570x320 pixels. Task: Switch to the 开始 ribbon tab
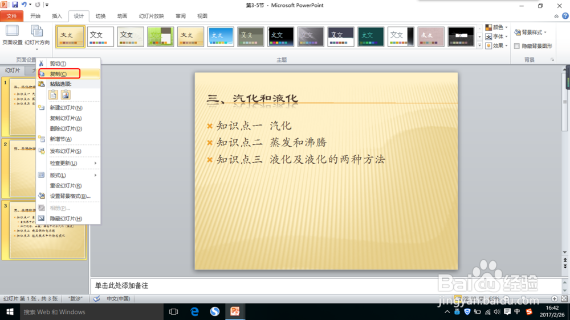pos(35,16)
